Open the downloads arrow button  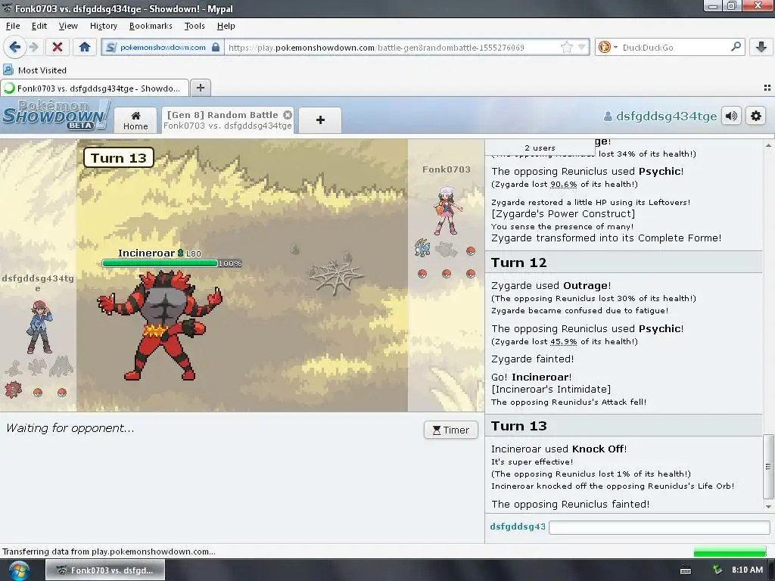pos(761,47)
